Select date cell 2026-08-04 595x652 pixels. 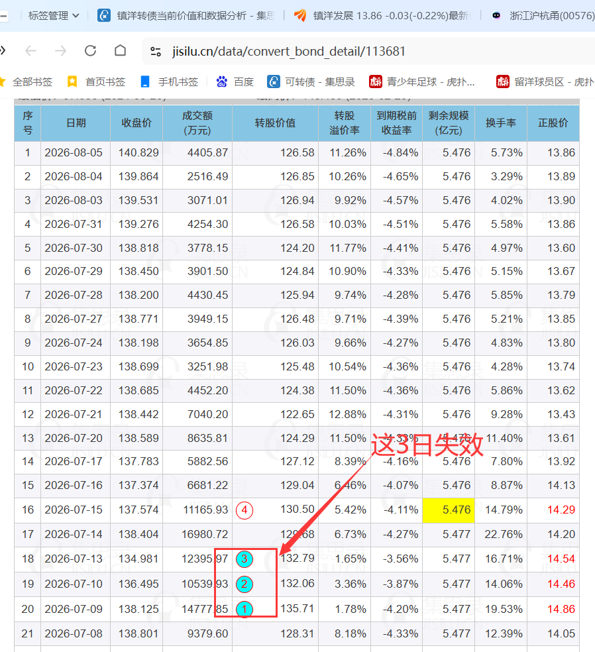click(74, 176)
